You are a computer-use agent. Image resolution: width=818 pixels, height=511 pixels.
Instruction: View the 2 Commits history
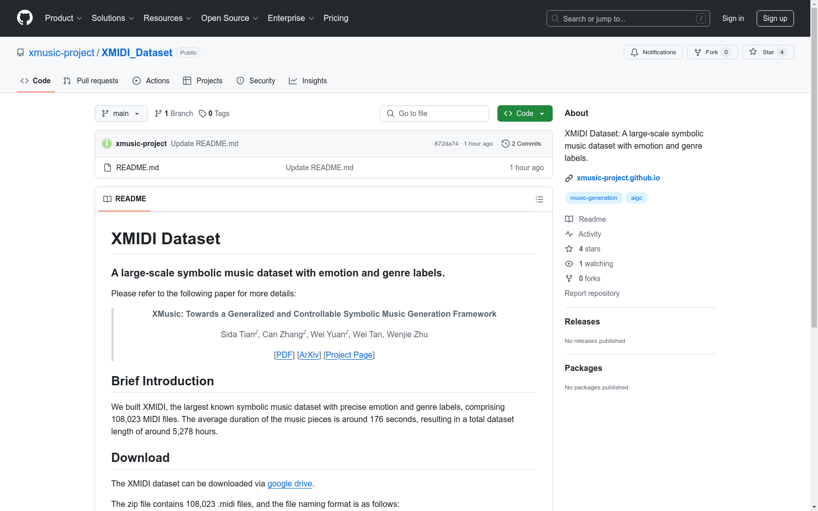coord(521,144)
